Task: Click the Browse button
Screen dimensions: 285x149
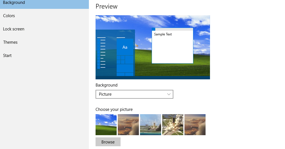Action: pyautogui.click(x=108, y=142)
